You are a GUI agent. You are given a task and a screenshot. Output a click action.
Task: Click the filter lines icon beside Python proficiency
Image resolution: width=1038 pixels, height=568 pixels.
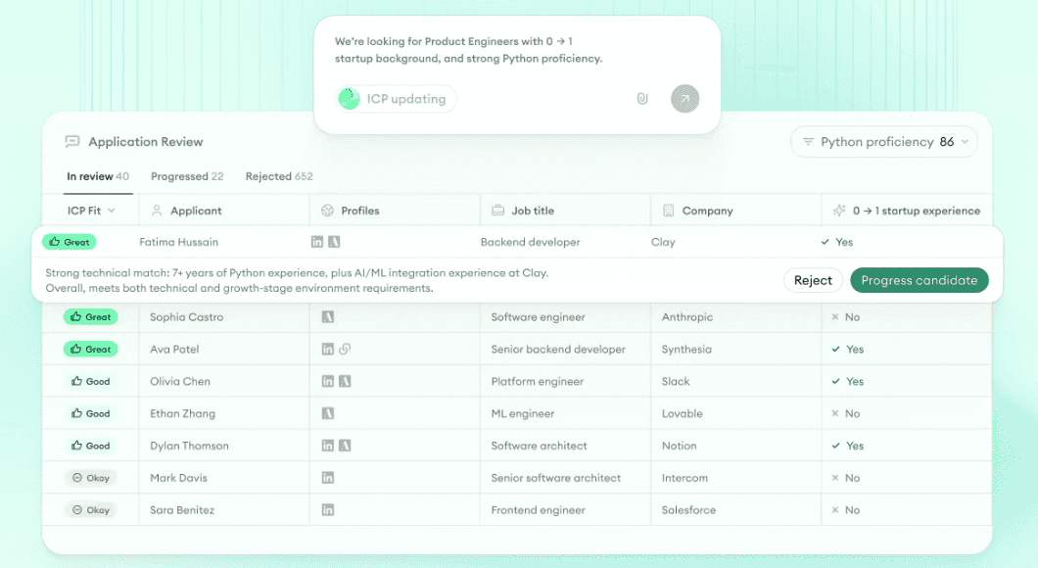(808, 142)
